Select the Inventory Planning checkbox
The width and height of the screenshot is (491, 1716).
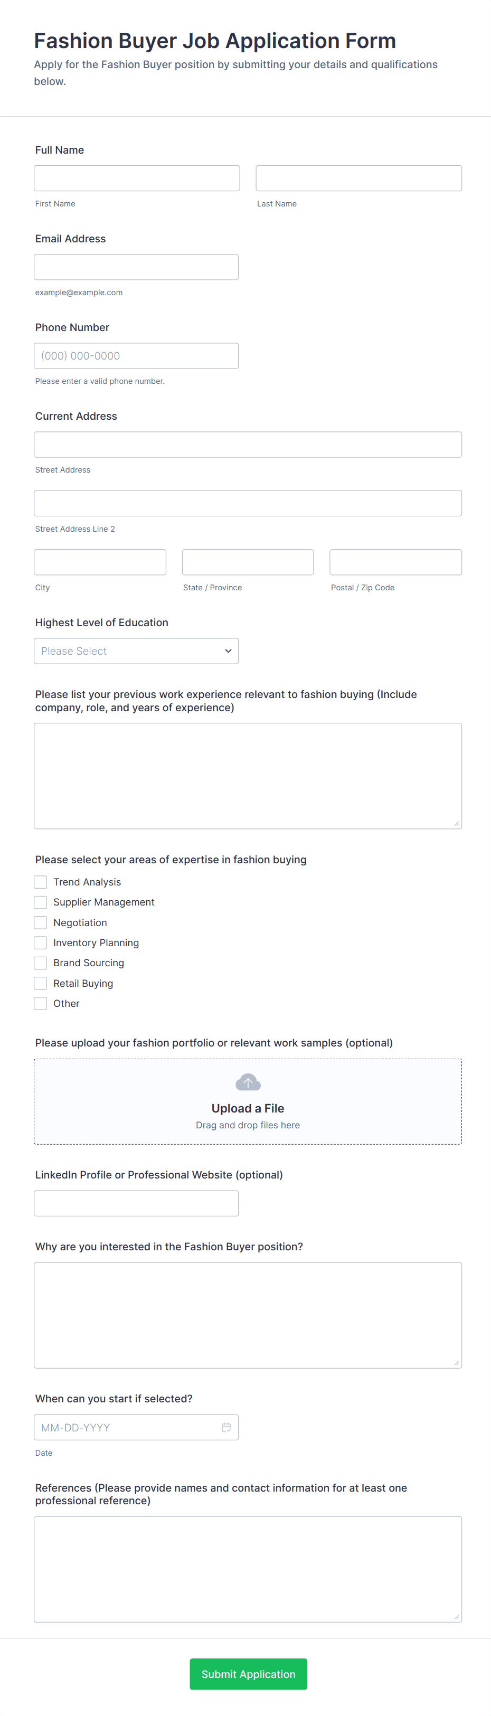[40, 942]
